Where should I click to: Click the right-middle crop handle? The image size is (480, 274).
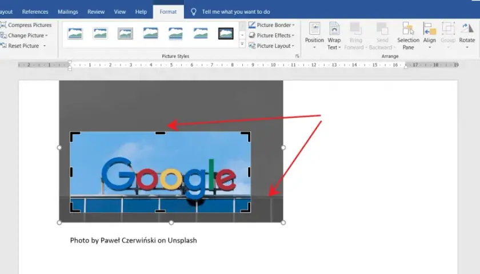pos(249,172)
